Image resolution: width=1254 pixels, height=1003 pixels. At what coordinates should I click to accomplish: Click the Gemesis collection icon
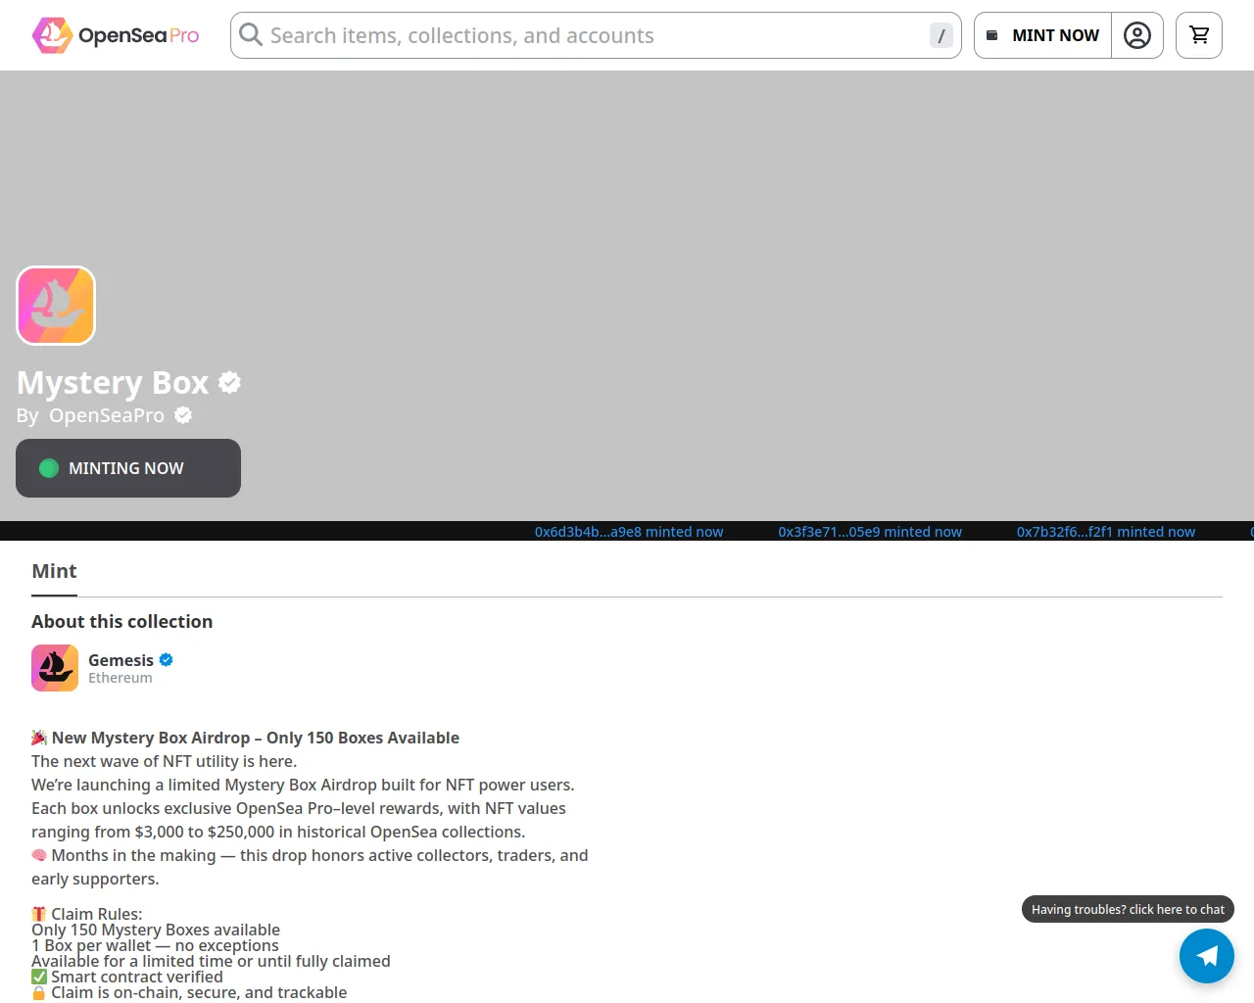[x=55, y=668]
